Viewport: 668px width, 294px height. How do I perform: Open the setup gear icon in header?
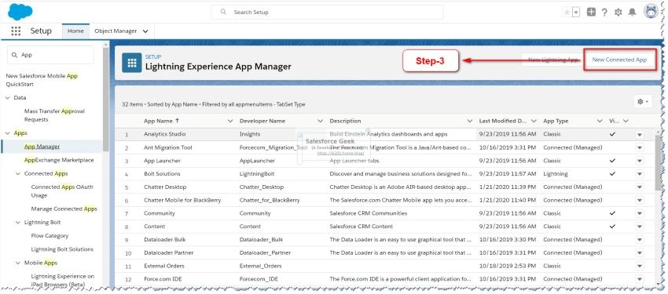coord(618,13)
